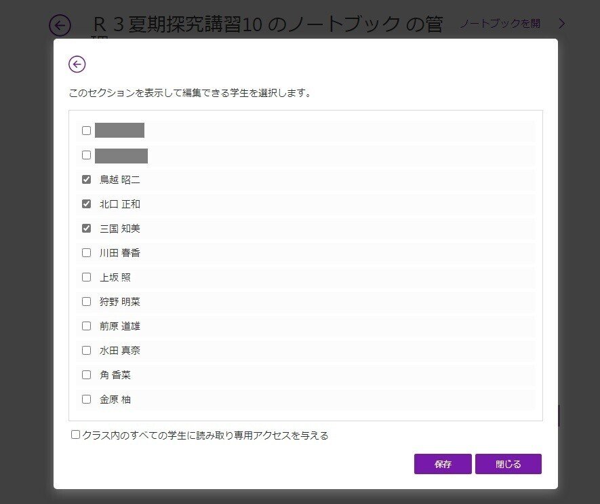Check the checkbox for 狩野 明菜
This screenshot has height=504, width=600.
(x=86, y=301)
